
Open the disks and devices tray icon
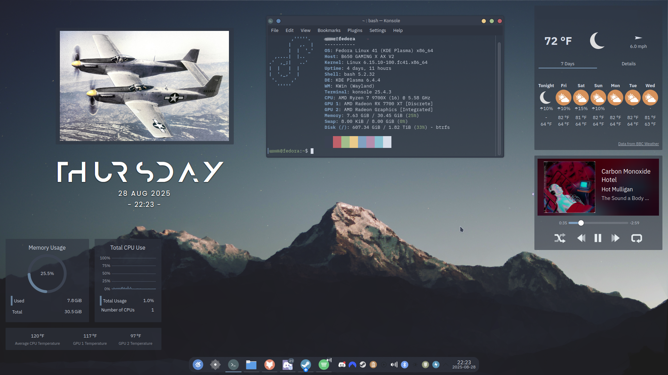(x=425, y=365)
